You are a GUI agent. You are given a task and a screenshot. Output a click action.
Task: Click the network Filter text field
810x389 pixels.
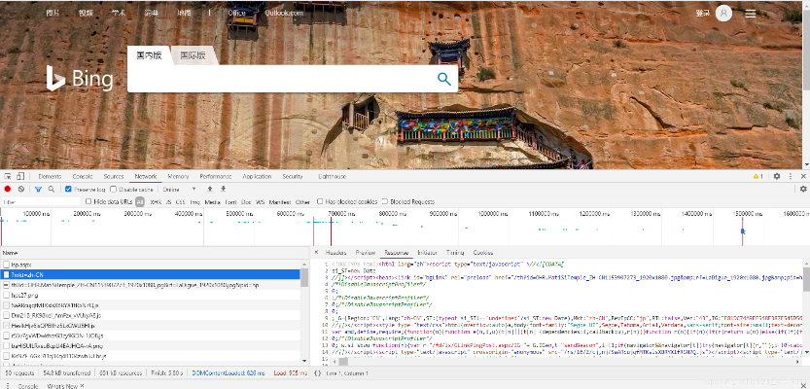point(39,201)
